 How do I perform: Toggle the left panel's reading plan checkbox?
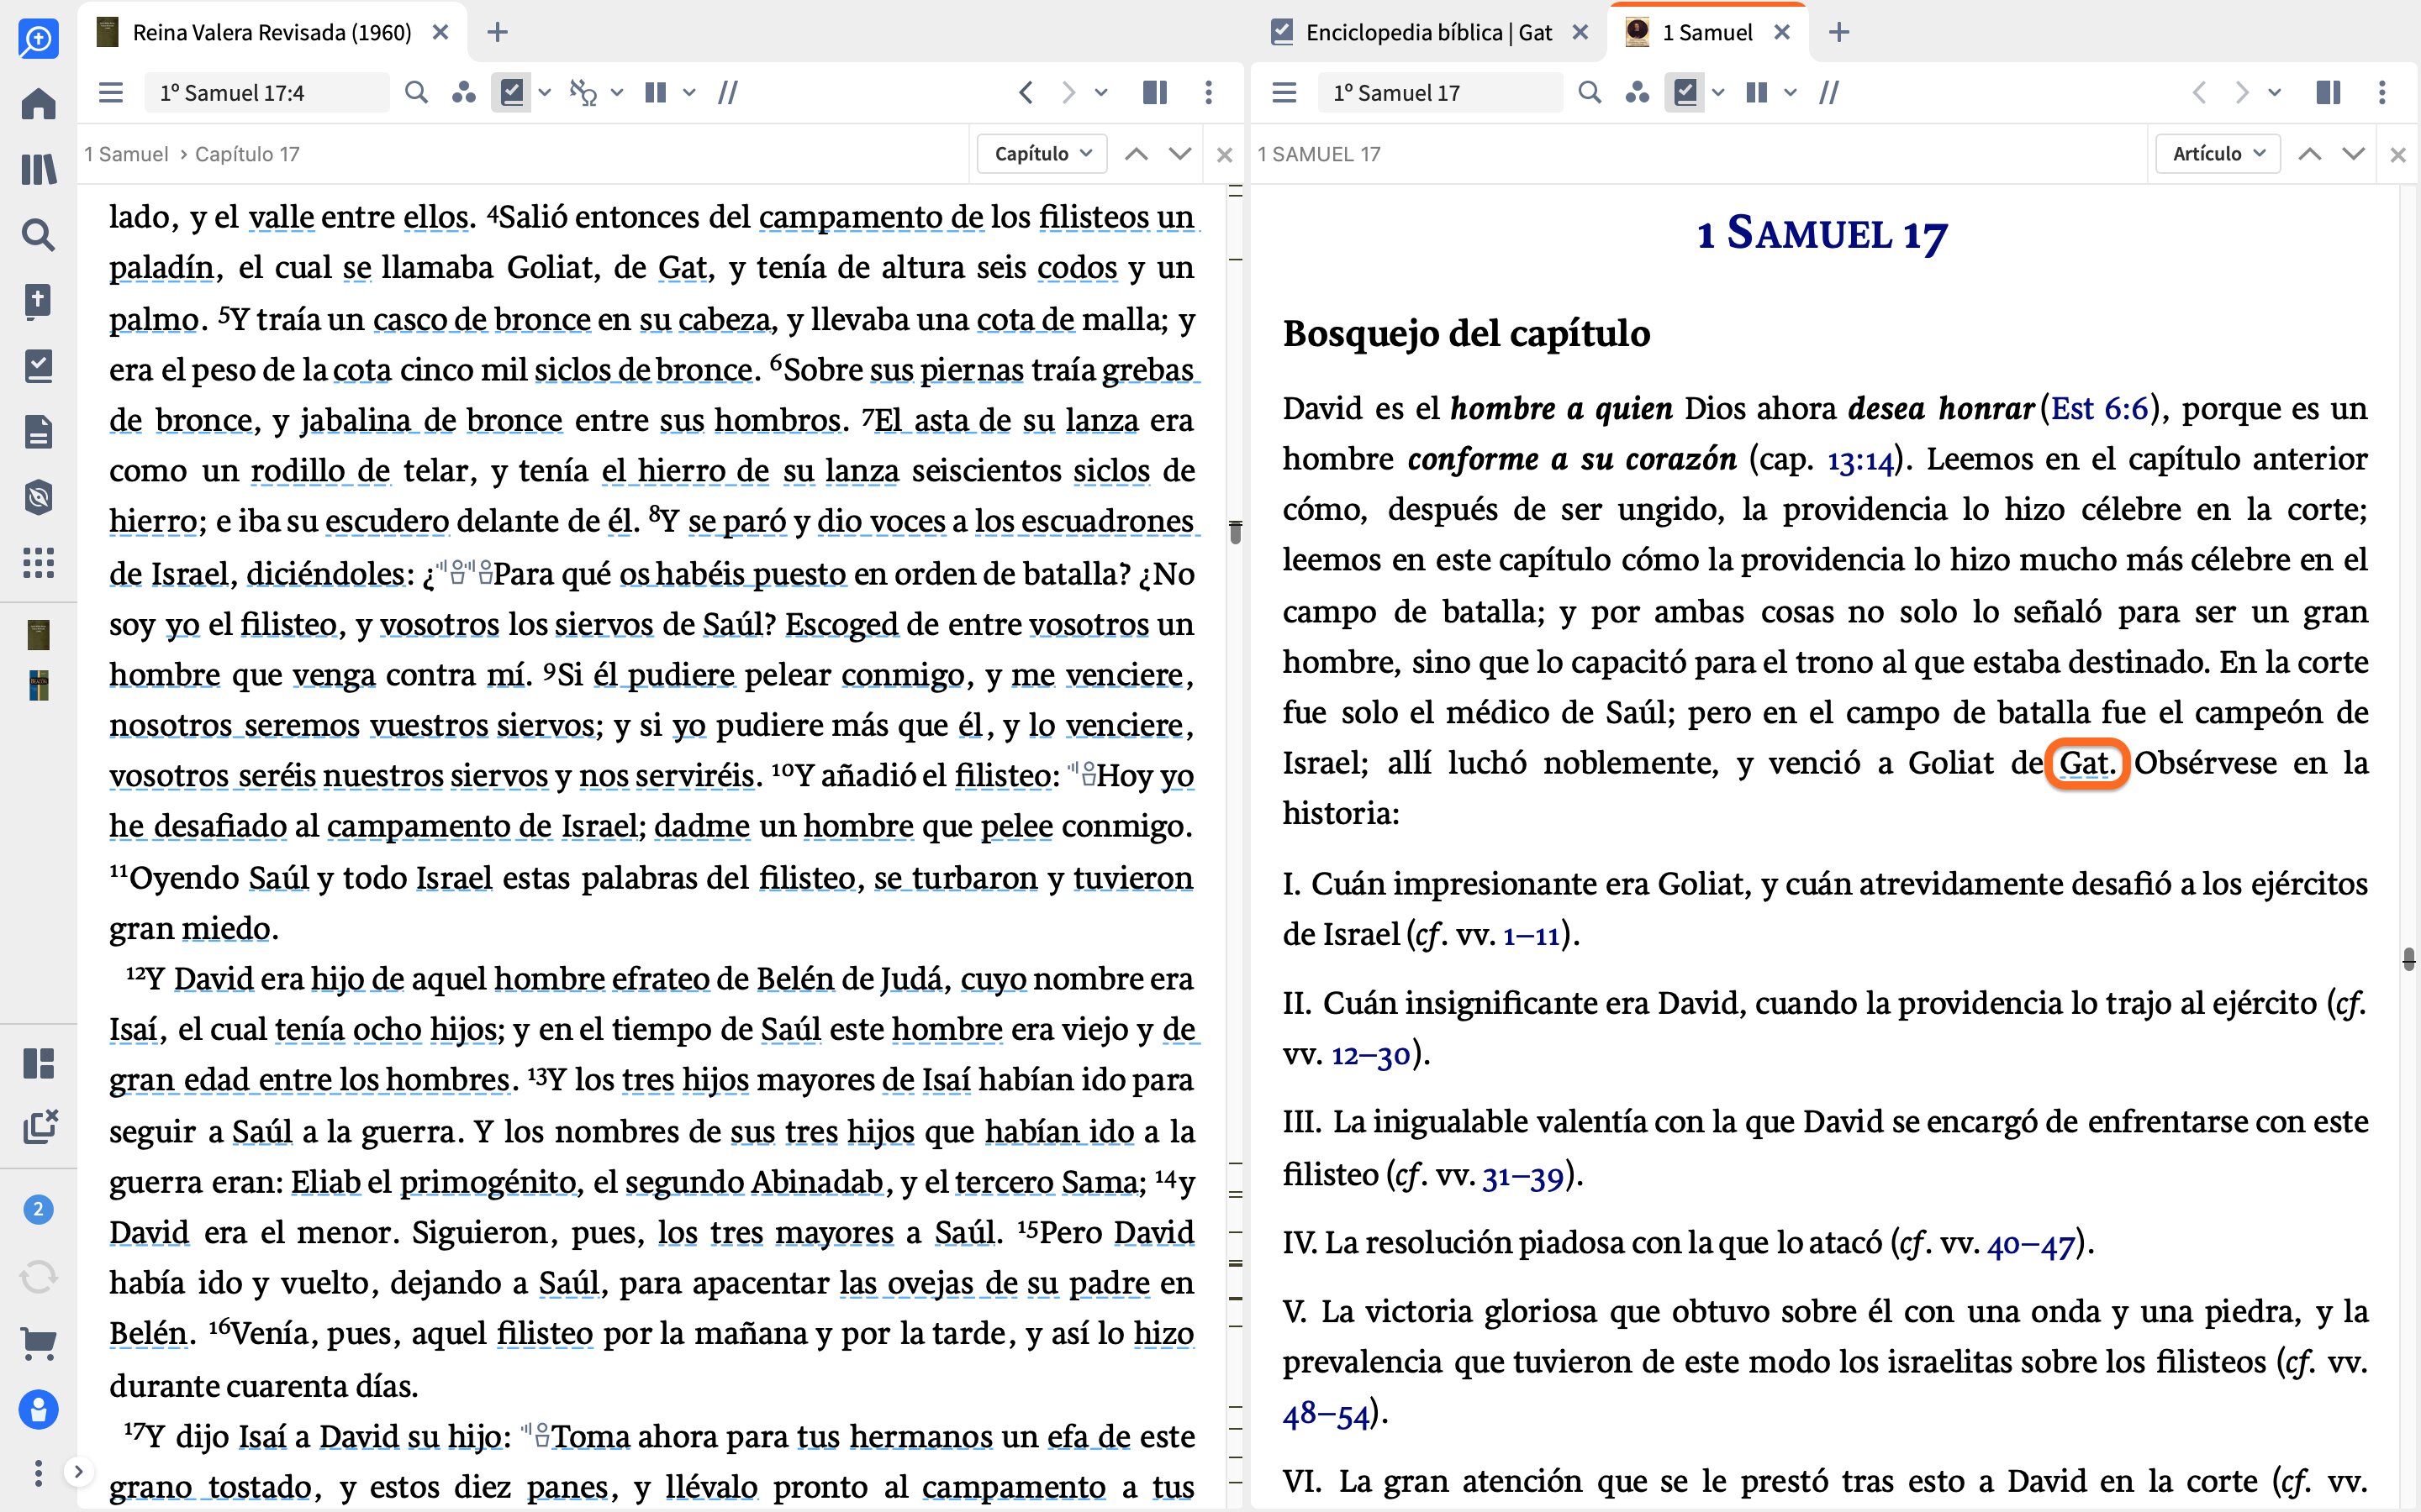(x=511, y=93)
